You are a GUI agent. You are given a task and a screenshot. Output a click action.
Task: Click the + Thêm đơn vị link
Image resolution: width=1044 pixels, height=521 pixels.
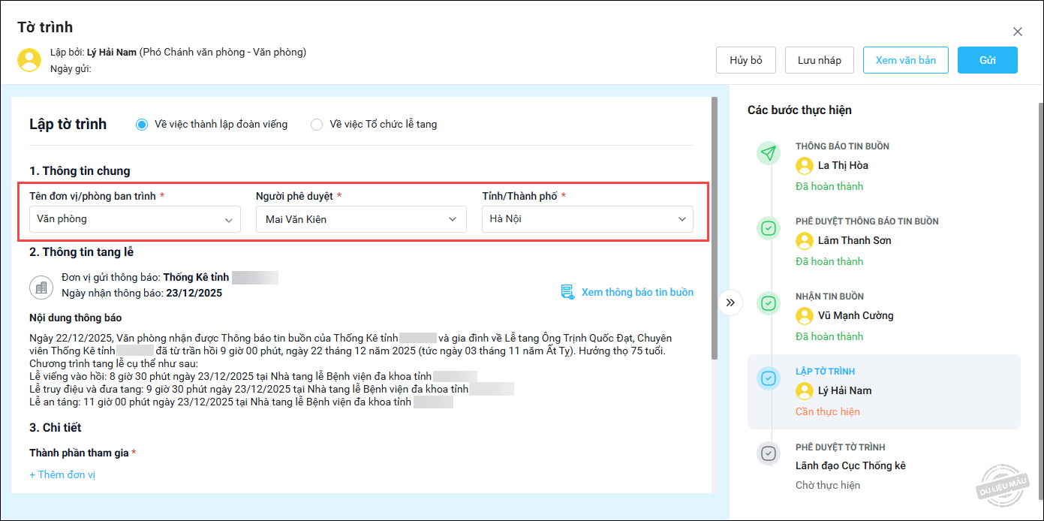click(x=62, y=474)
